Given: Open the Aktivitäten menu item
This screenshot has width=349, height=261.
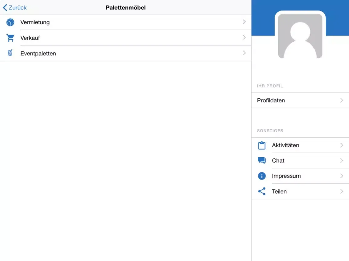Looking at the screenshot, I should [x=300, y=146].
